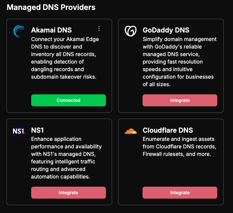Screen dimensions: 233x213
Task: Click the green Connected button for Akamai
Action: click(69, 101)
